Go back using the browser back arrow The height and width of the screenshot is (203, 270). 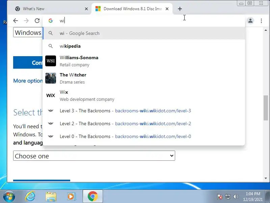(16, 21)
